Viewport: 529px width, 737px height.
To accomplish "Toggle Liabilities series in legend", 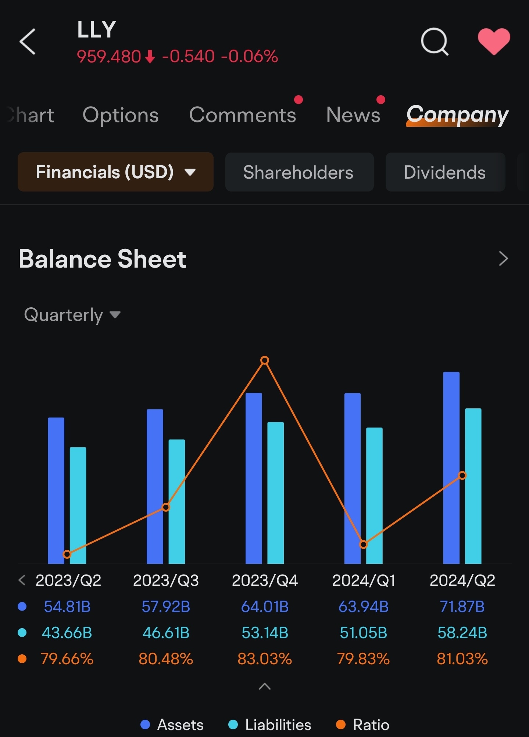I will [269, 725].
